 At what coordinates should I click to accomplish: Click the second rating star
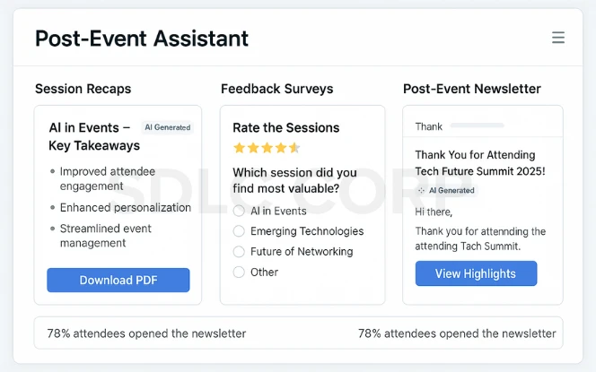tap(253, 148)
